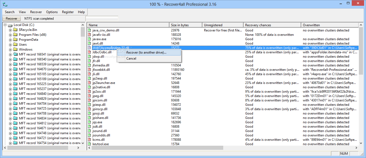Click the MFT record 166541 folder icon
Image resolution: width=366 pixels, height=158 pixels.
15,54
